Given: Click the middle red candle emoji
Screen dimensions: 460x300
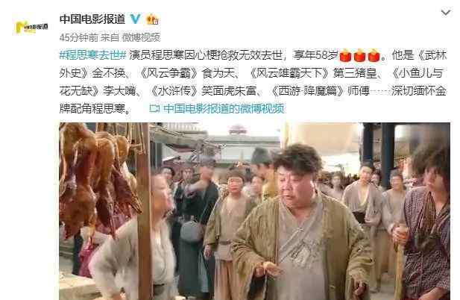Looking at the screenshot, I should click(359, 55).
